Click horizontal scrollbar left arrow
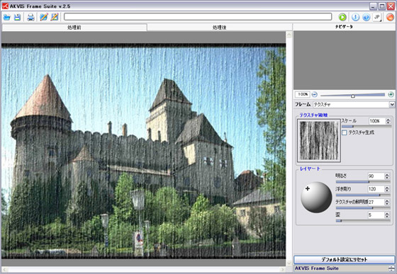This screenshot has width=397, height=274. pyautogui.click(x=4, y=270)
